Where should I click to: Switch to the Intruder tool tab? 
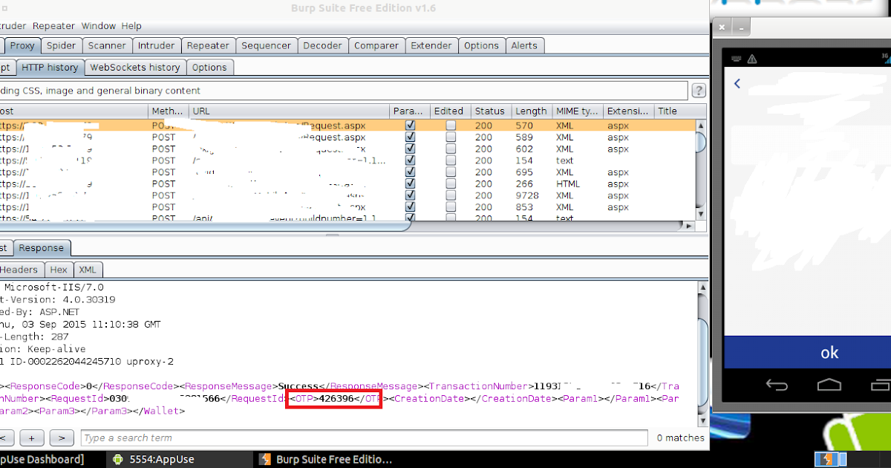pos(157,45)
